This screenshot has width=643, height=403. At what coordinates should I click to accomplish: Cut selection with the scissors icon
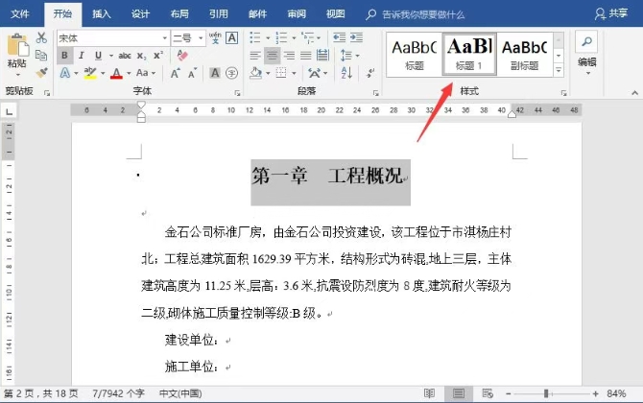tap(41, 37)
